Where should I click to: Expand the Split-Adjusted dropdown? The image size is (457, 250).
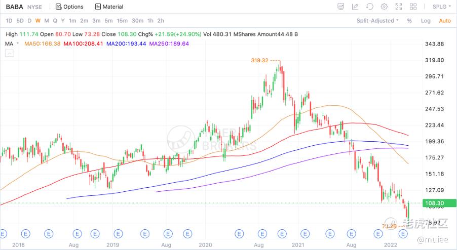(377, 21)
